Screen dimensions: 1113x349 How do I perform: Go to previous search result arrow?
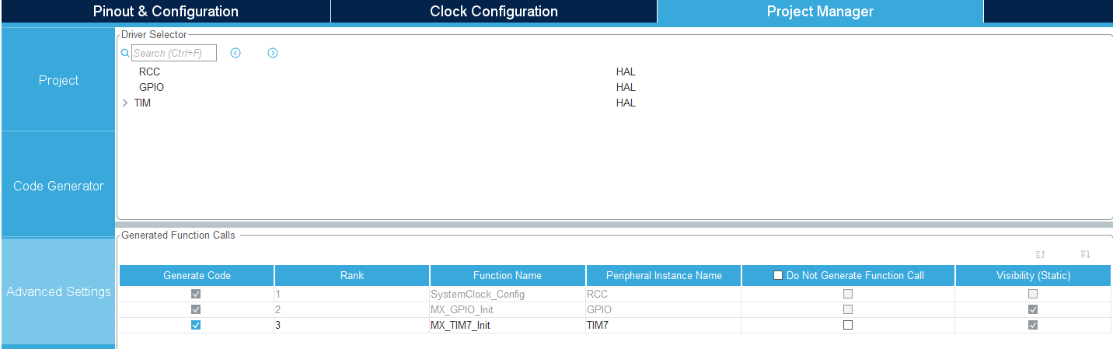[x=236, y=53]
